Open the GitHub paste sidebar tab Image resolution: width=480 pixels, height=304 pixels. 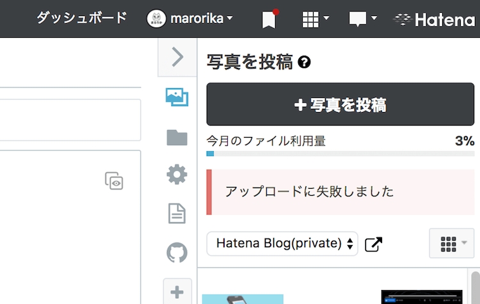pyautogui.click(x=177, y=253)
